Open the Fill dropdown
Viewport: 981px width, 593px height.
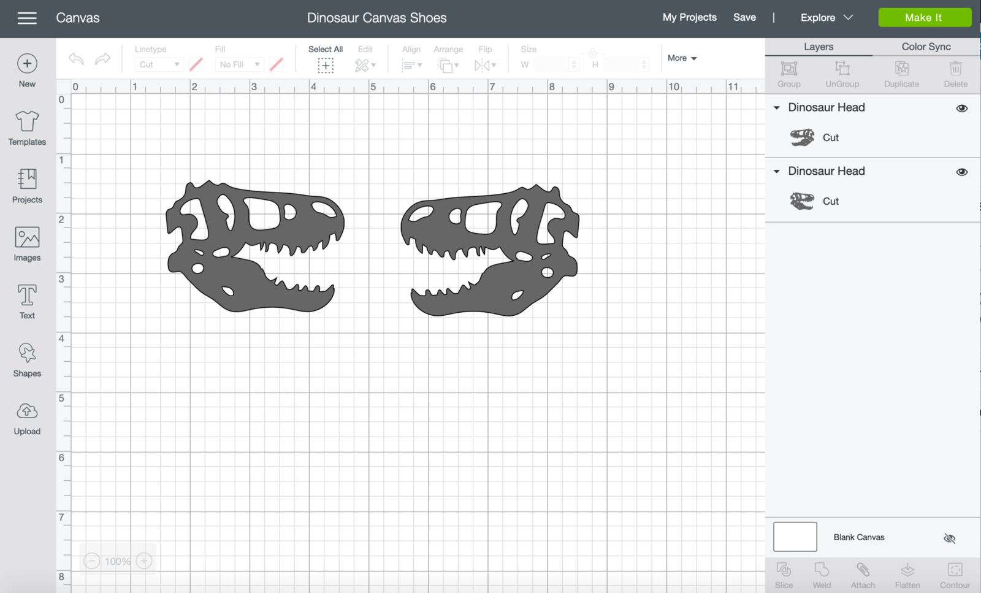[x=239, y=64]
